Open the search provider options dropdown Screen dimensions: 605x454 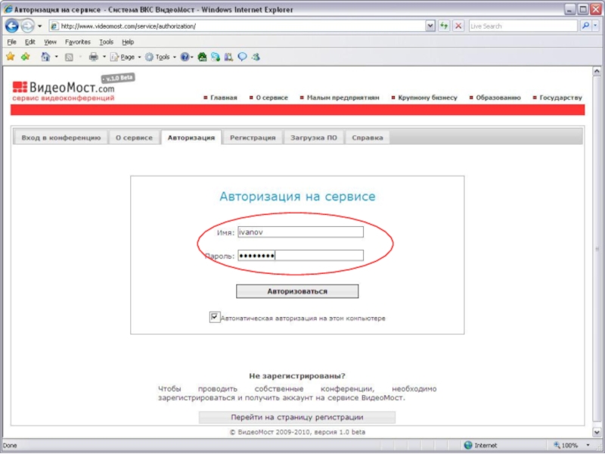pyautogui.click(x=595, y=26)
